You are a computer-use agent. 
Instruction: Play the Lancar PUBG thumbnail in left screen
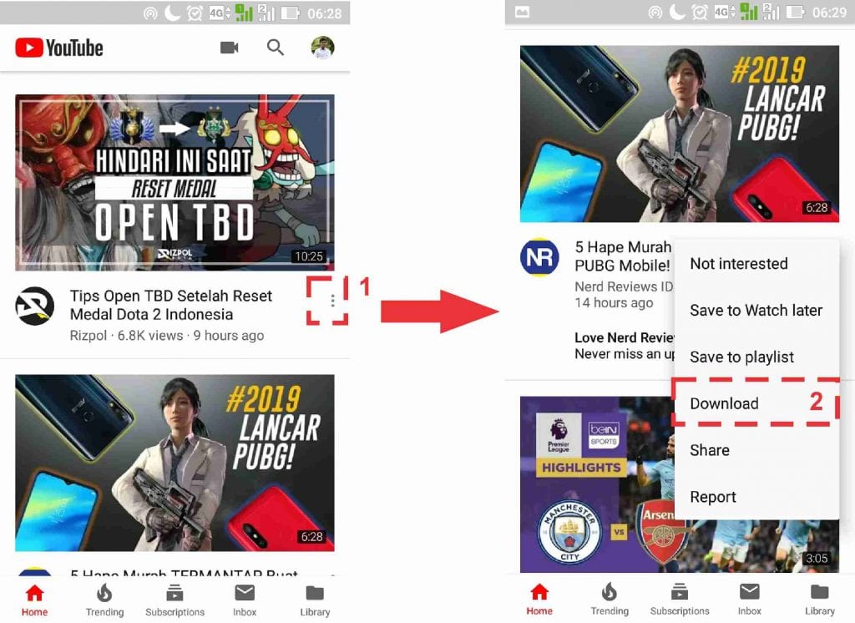point(175,463)
